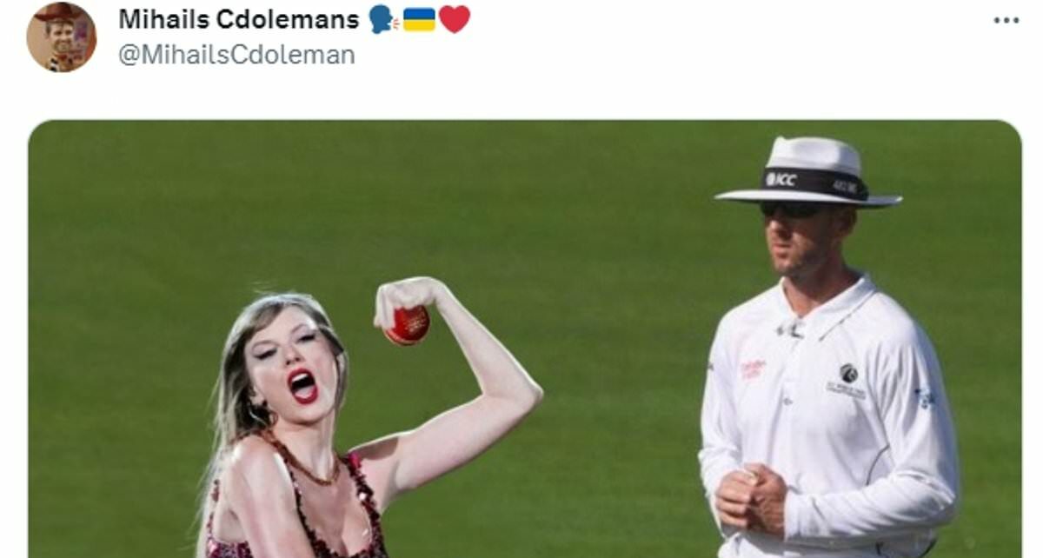The image size is (1043, 558).
Task: Click the speaking head emoji after the name
Action: point(382,19)
